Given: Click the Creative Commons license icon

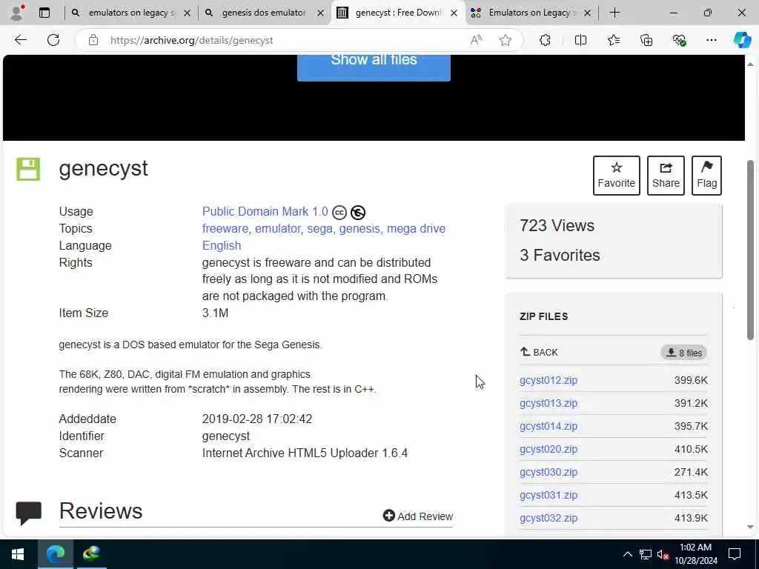Looking at the screenshot, I should (339, 213).
